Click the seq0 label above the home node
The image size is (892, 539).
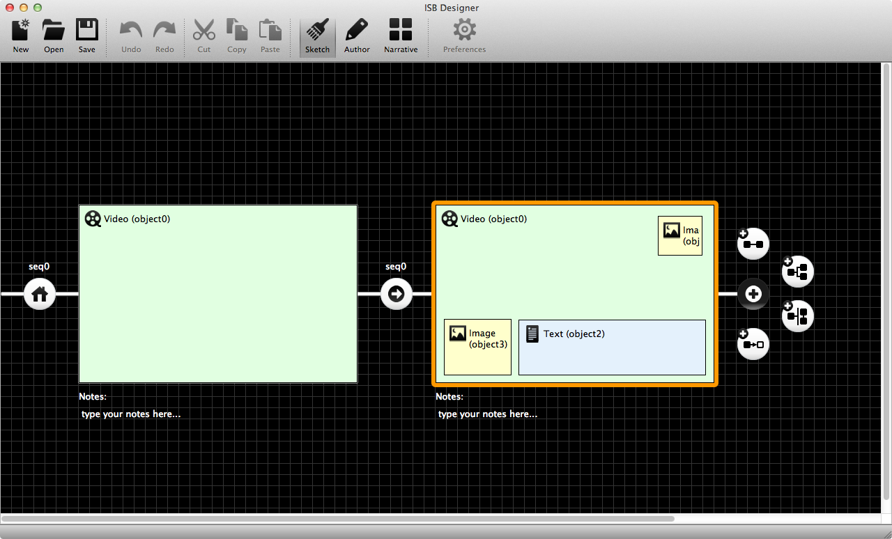39,266
